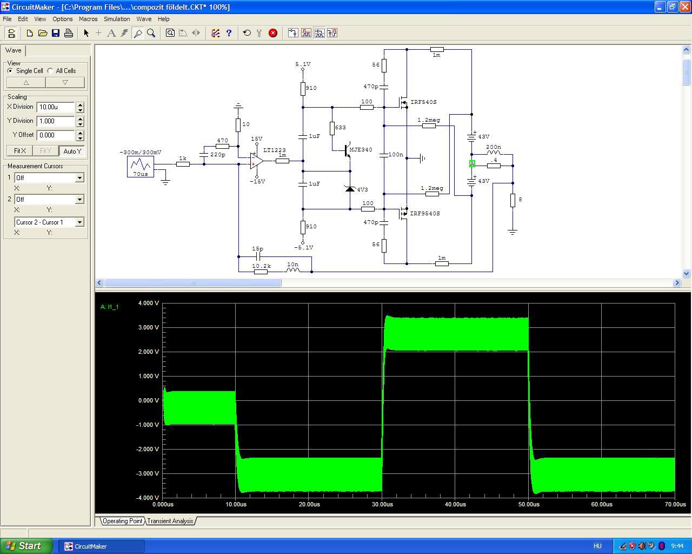Click the Rotate 90 toolbar icon
This screenshot has width=692, height=554.
(183, 33)
